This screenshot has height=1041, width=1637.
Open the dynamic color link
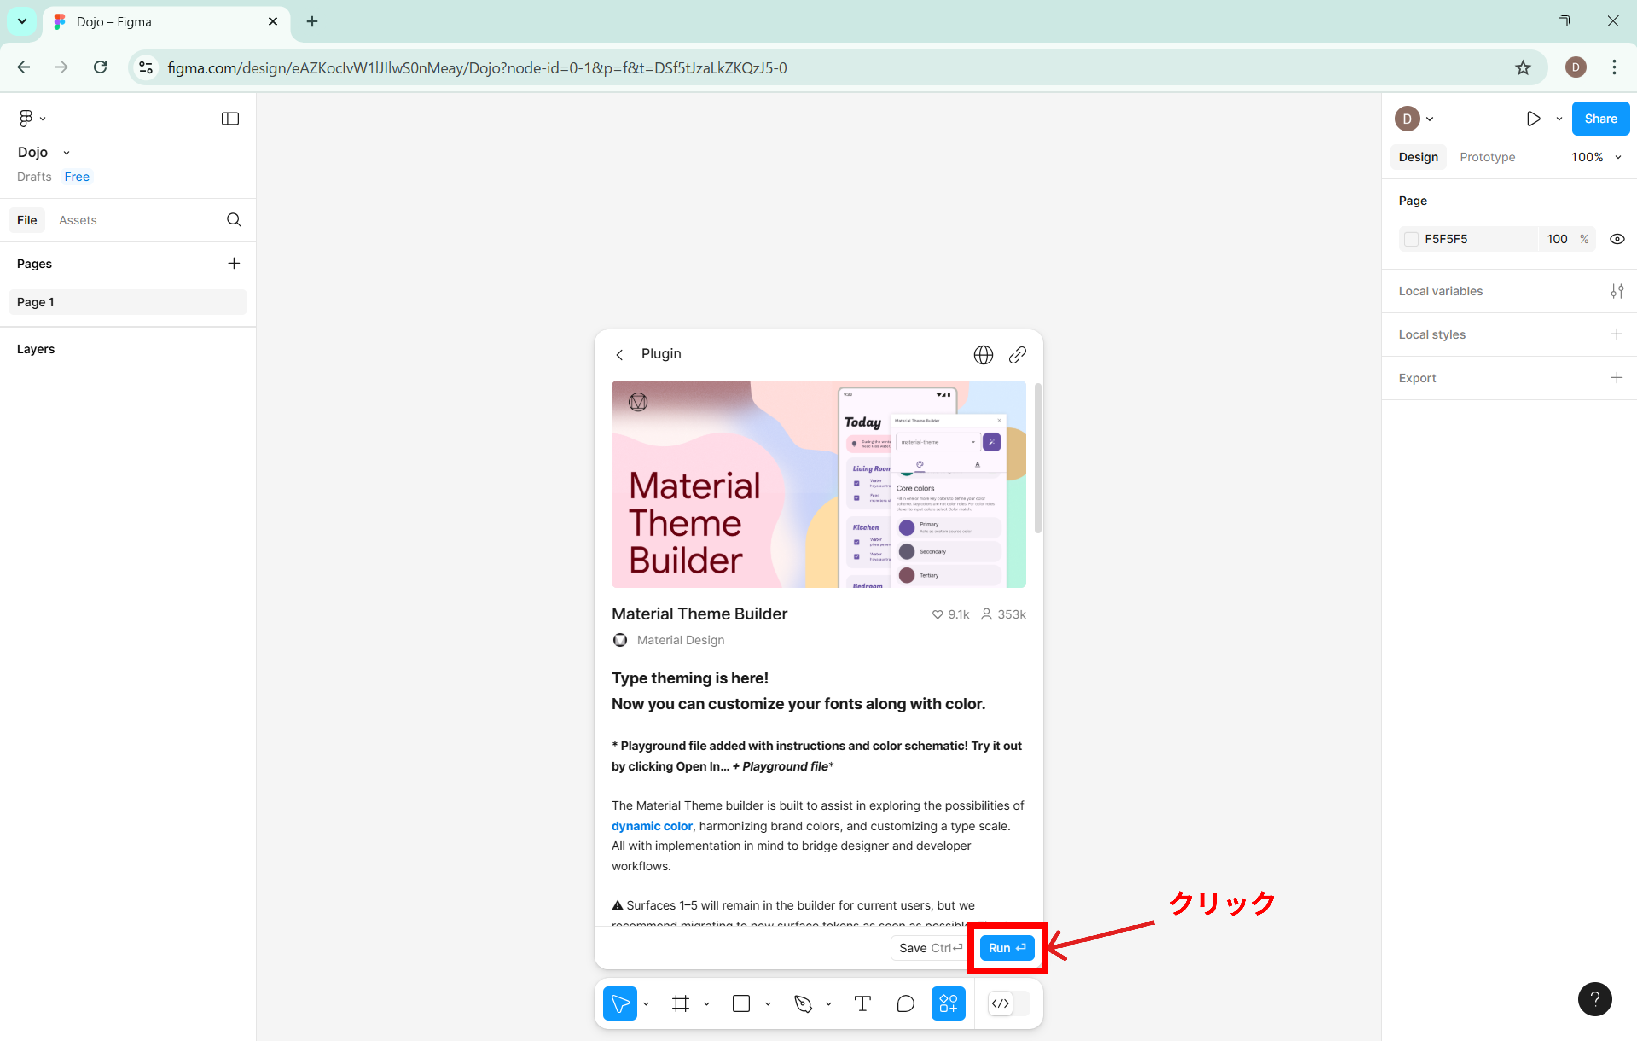click(651, 826)
